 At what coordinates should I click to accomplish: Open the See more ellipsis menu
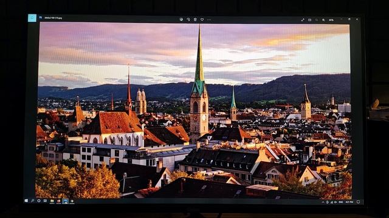(x=209, y=19)
